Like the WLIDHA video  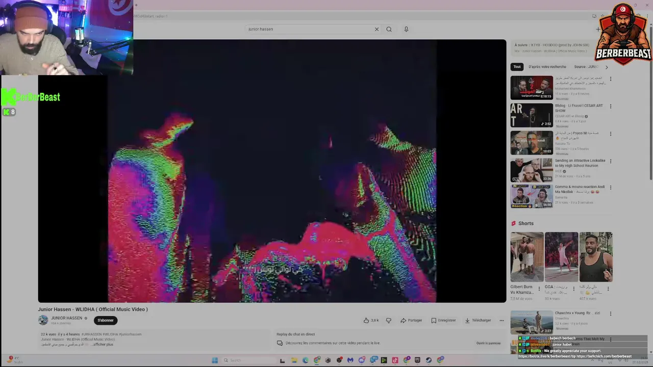(371, 320)
